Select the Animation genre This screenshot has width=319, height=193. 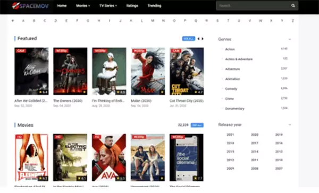click(232, 79)
